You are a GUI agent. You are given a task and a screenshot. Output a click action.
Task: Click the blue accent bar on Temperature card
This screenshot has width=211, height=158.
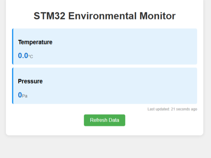(x=13, y=46)
